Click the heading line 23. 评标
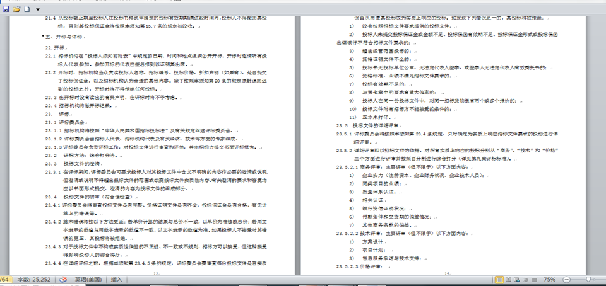This screenshot has height=286, width=606. tap(57, 114)
